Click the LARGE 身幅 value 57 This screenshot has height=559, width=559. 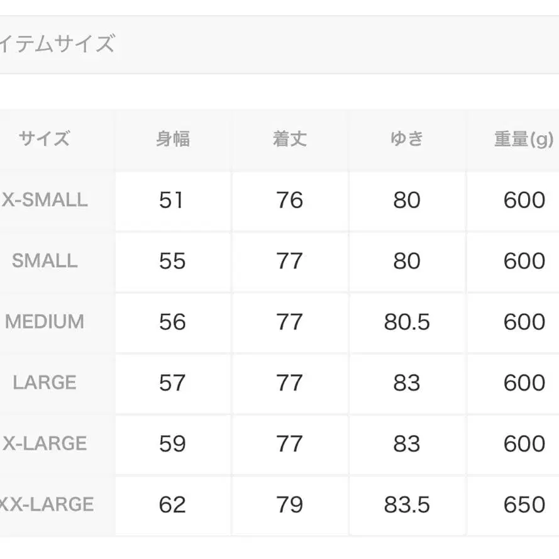[x=172, y=382]
